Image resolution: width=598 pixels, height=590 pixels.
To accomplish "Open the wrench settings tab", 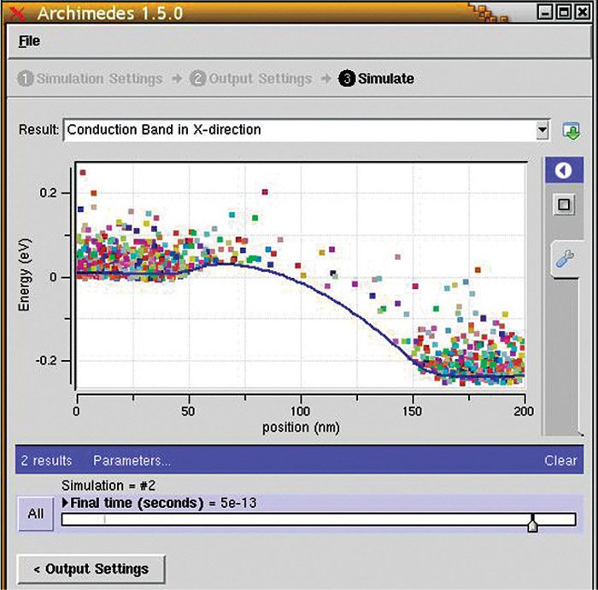I will click(x=564, y=257).
